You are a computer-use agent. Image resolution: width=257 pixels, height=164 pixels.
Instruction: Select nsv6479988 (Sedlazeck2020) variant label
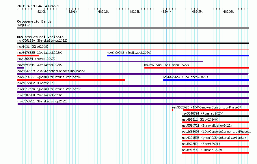(167, 65)
